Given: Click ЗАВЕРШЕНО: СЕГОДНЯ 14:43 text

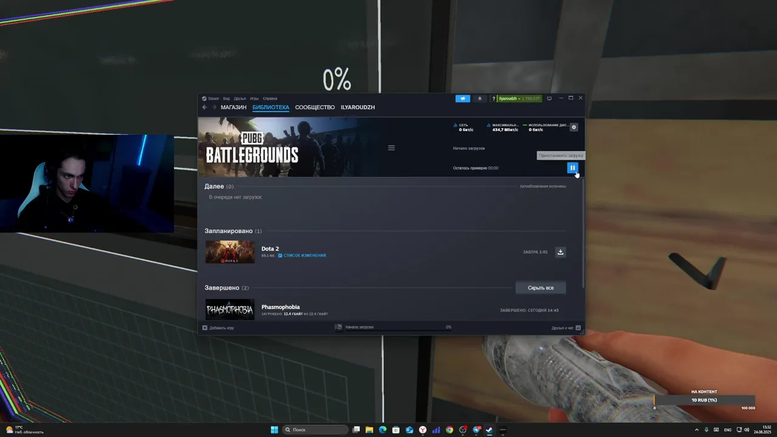Looking at the screenshot, I should pyautogui.click(x=529, y=310).
